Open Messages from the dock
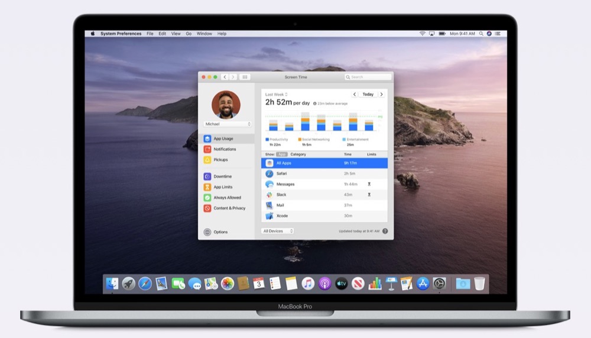This screenshot has width=591, height=338. point(194,284)
